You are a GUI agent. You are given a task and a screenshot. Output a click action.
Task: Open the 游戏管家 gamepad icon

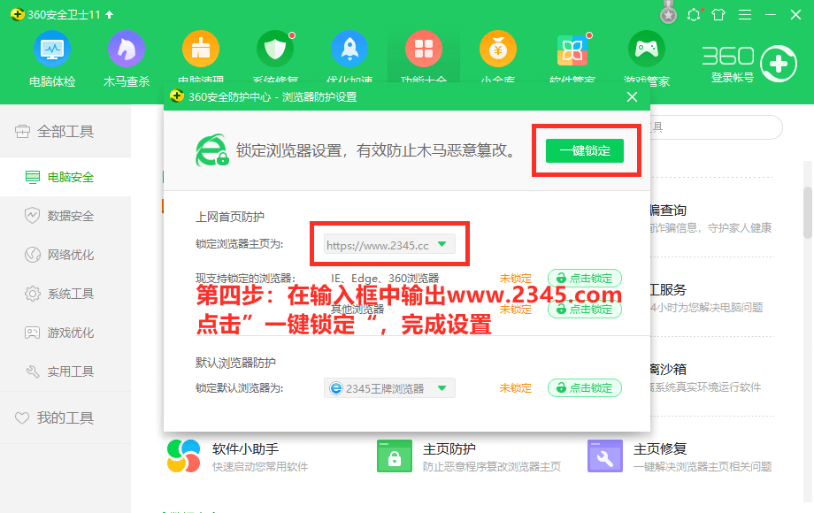pos(646,50)
